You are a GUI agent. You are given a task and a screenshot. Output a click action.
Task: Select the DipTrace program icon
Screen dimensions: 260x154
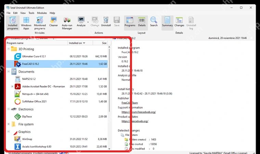(x=17, y=116)
